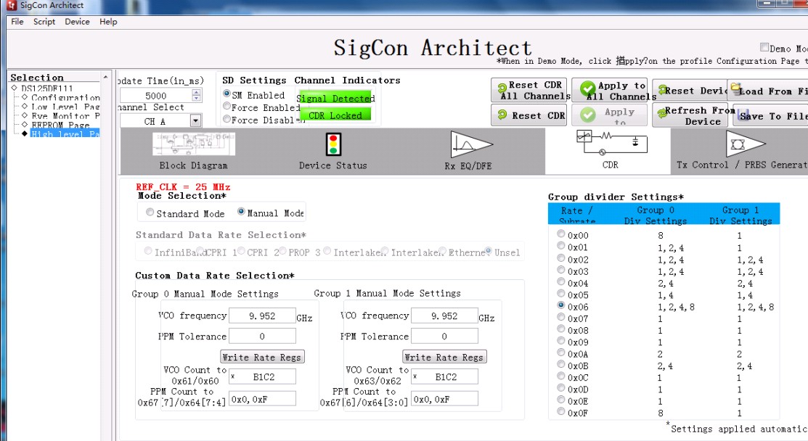Click the Load From File folder icon
Screen dimensions: 808x441
coord(735,88)
